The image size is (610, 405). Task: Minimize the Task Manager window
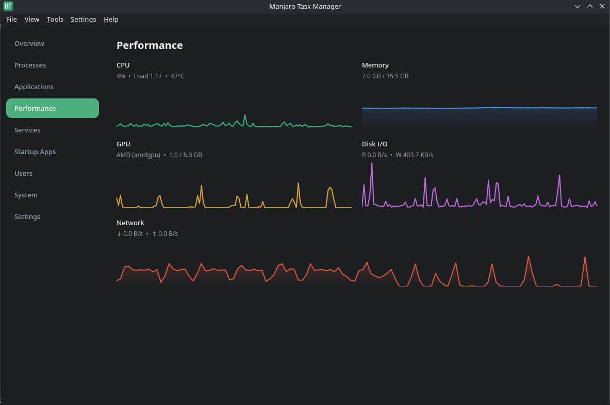point(578,6)
